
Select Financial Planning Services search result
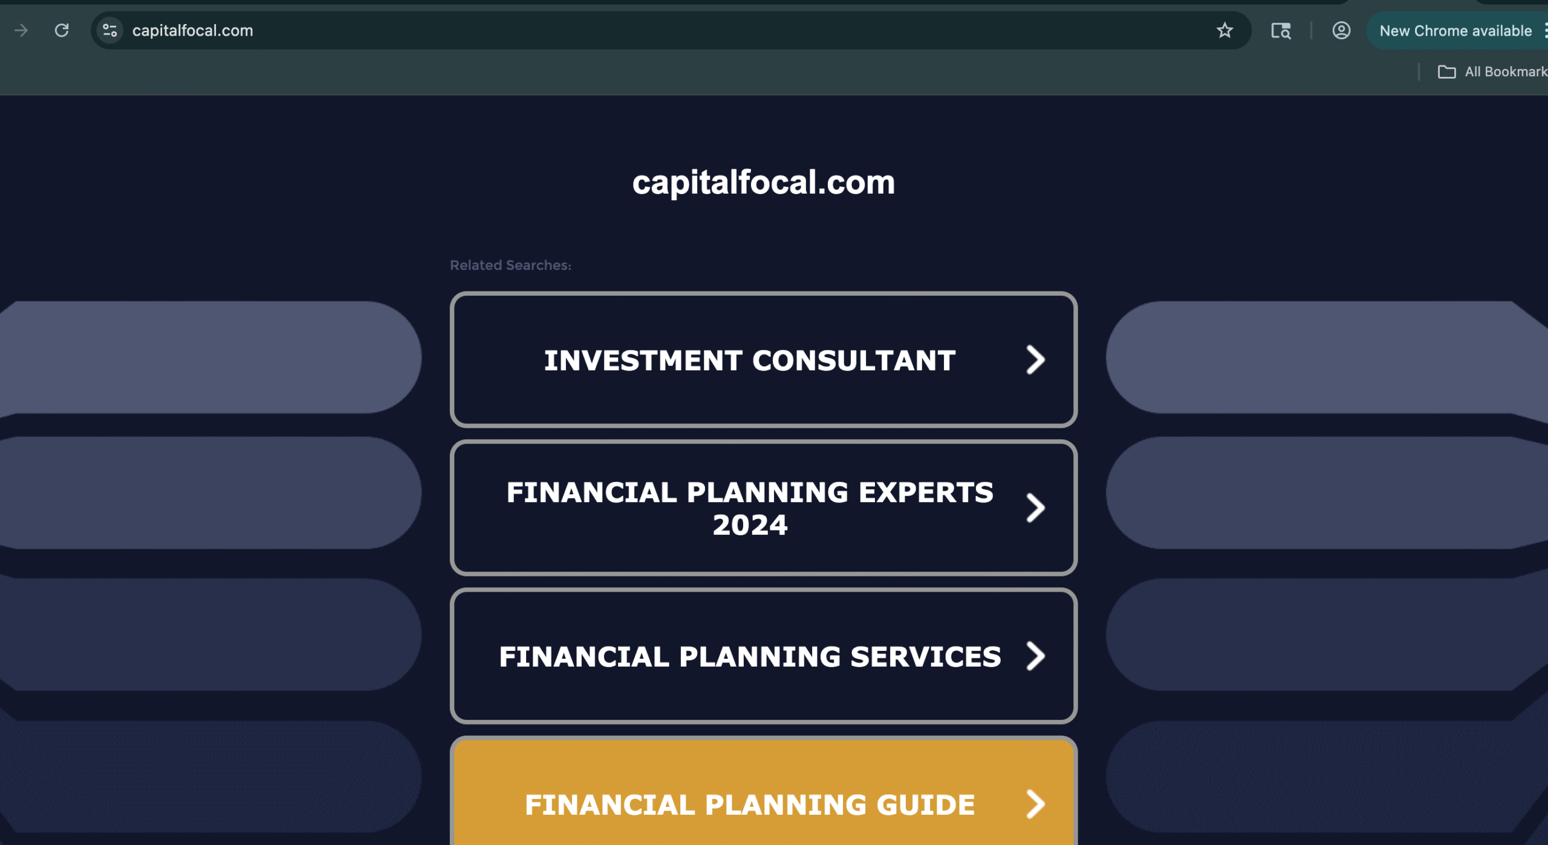(x=750, y=656)
